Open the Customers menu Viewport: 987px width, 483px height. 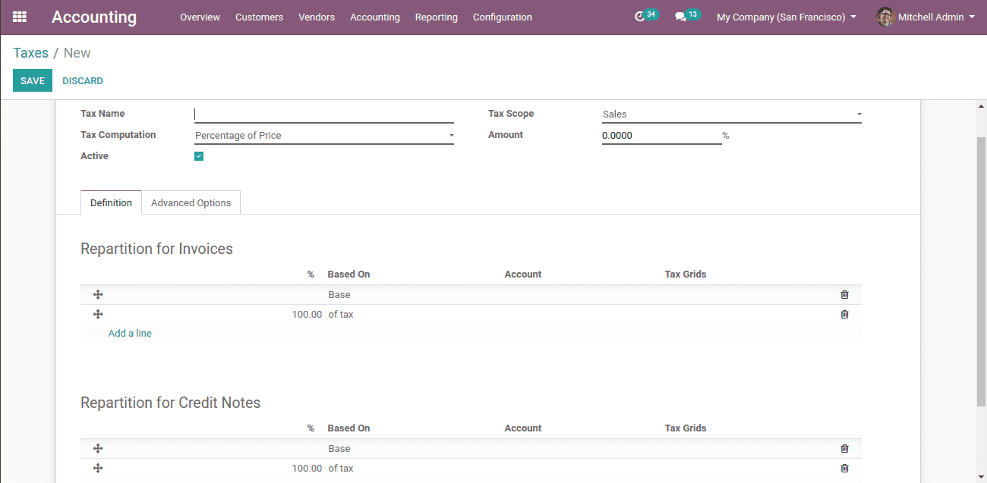click(259, 17)
